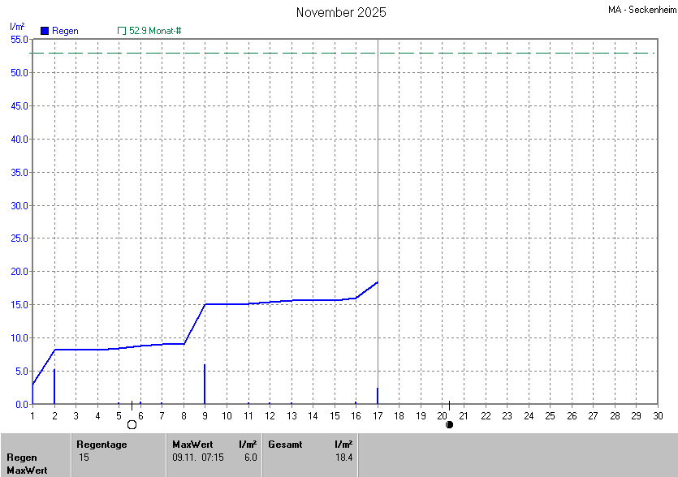The height and width of the screenshot is (477, 678).
Task: Select the Regentage column header
Action: point(103,445)
